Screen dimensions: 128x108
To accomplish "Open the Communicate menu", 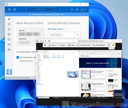I will [x=84, y=45].
